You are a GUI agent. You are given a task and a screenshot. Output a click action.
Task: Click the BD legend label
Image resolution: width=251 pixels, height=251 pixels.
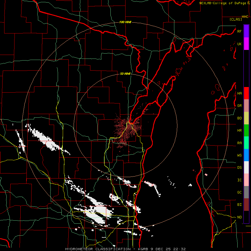click(x=239, y=118)
